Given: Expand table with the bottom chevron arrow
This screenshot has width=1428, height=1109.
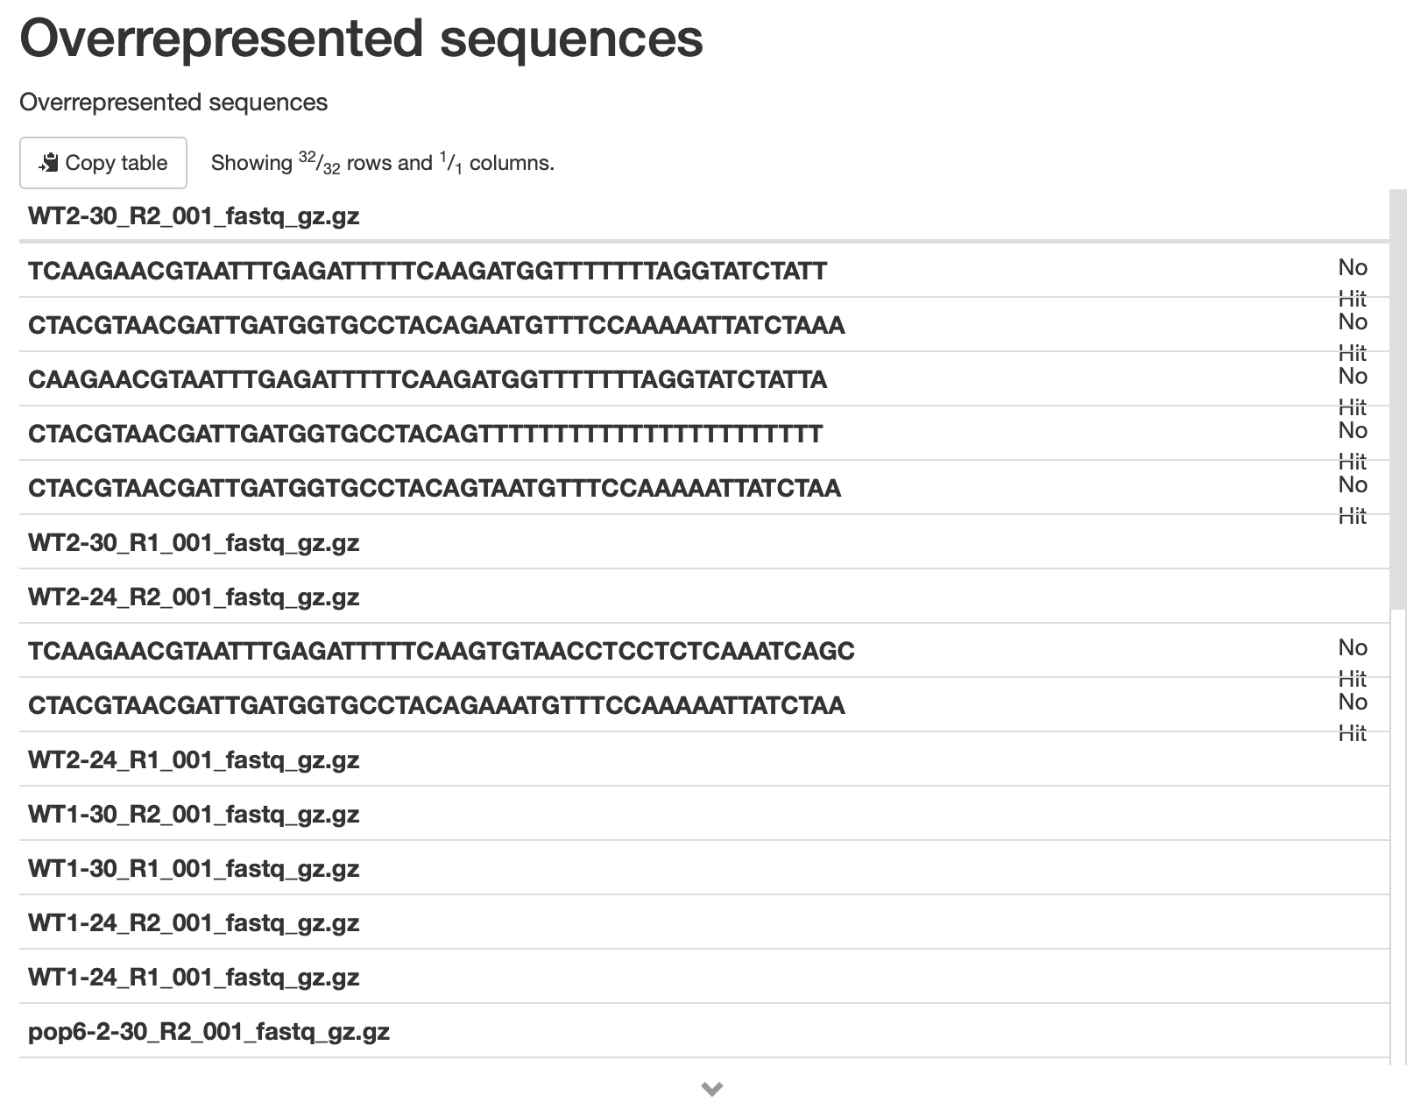Looking at the screenshot, I should 712,1089.
